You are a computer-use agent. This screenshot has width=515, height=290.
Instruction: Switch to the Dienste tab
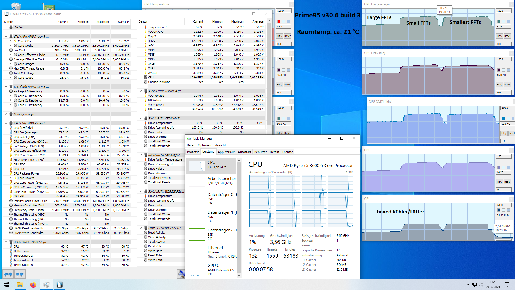[x=288, y=152]
